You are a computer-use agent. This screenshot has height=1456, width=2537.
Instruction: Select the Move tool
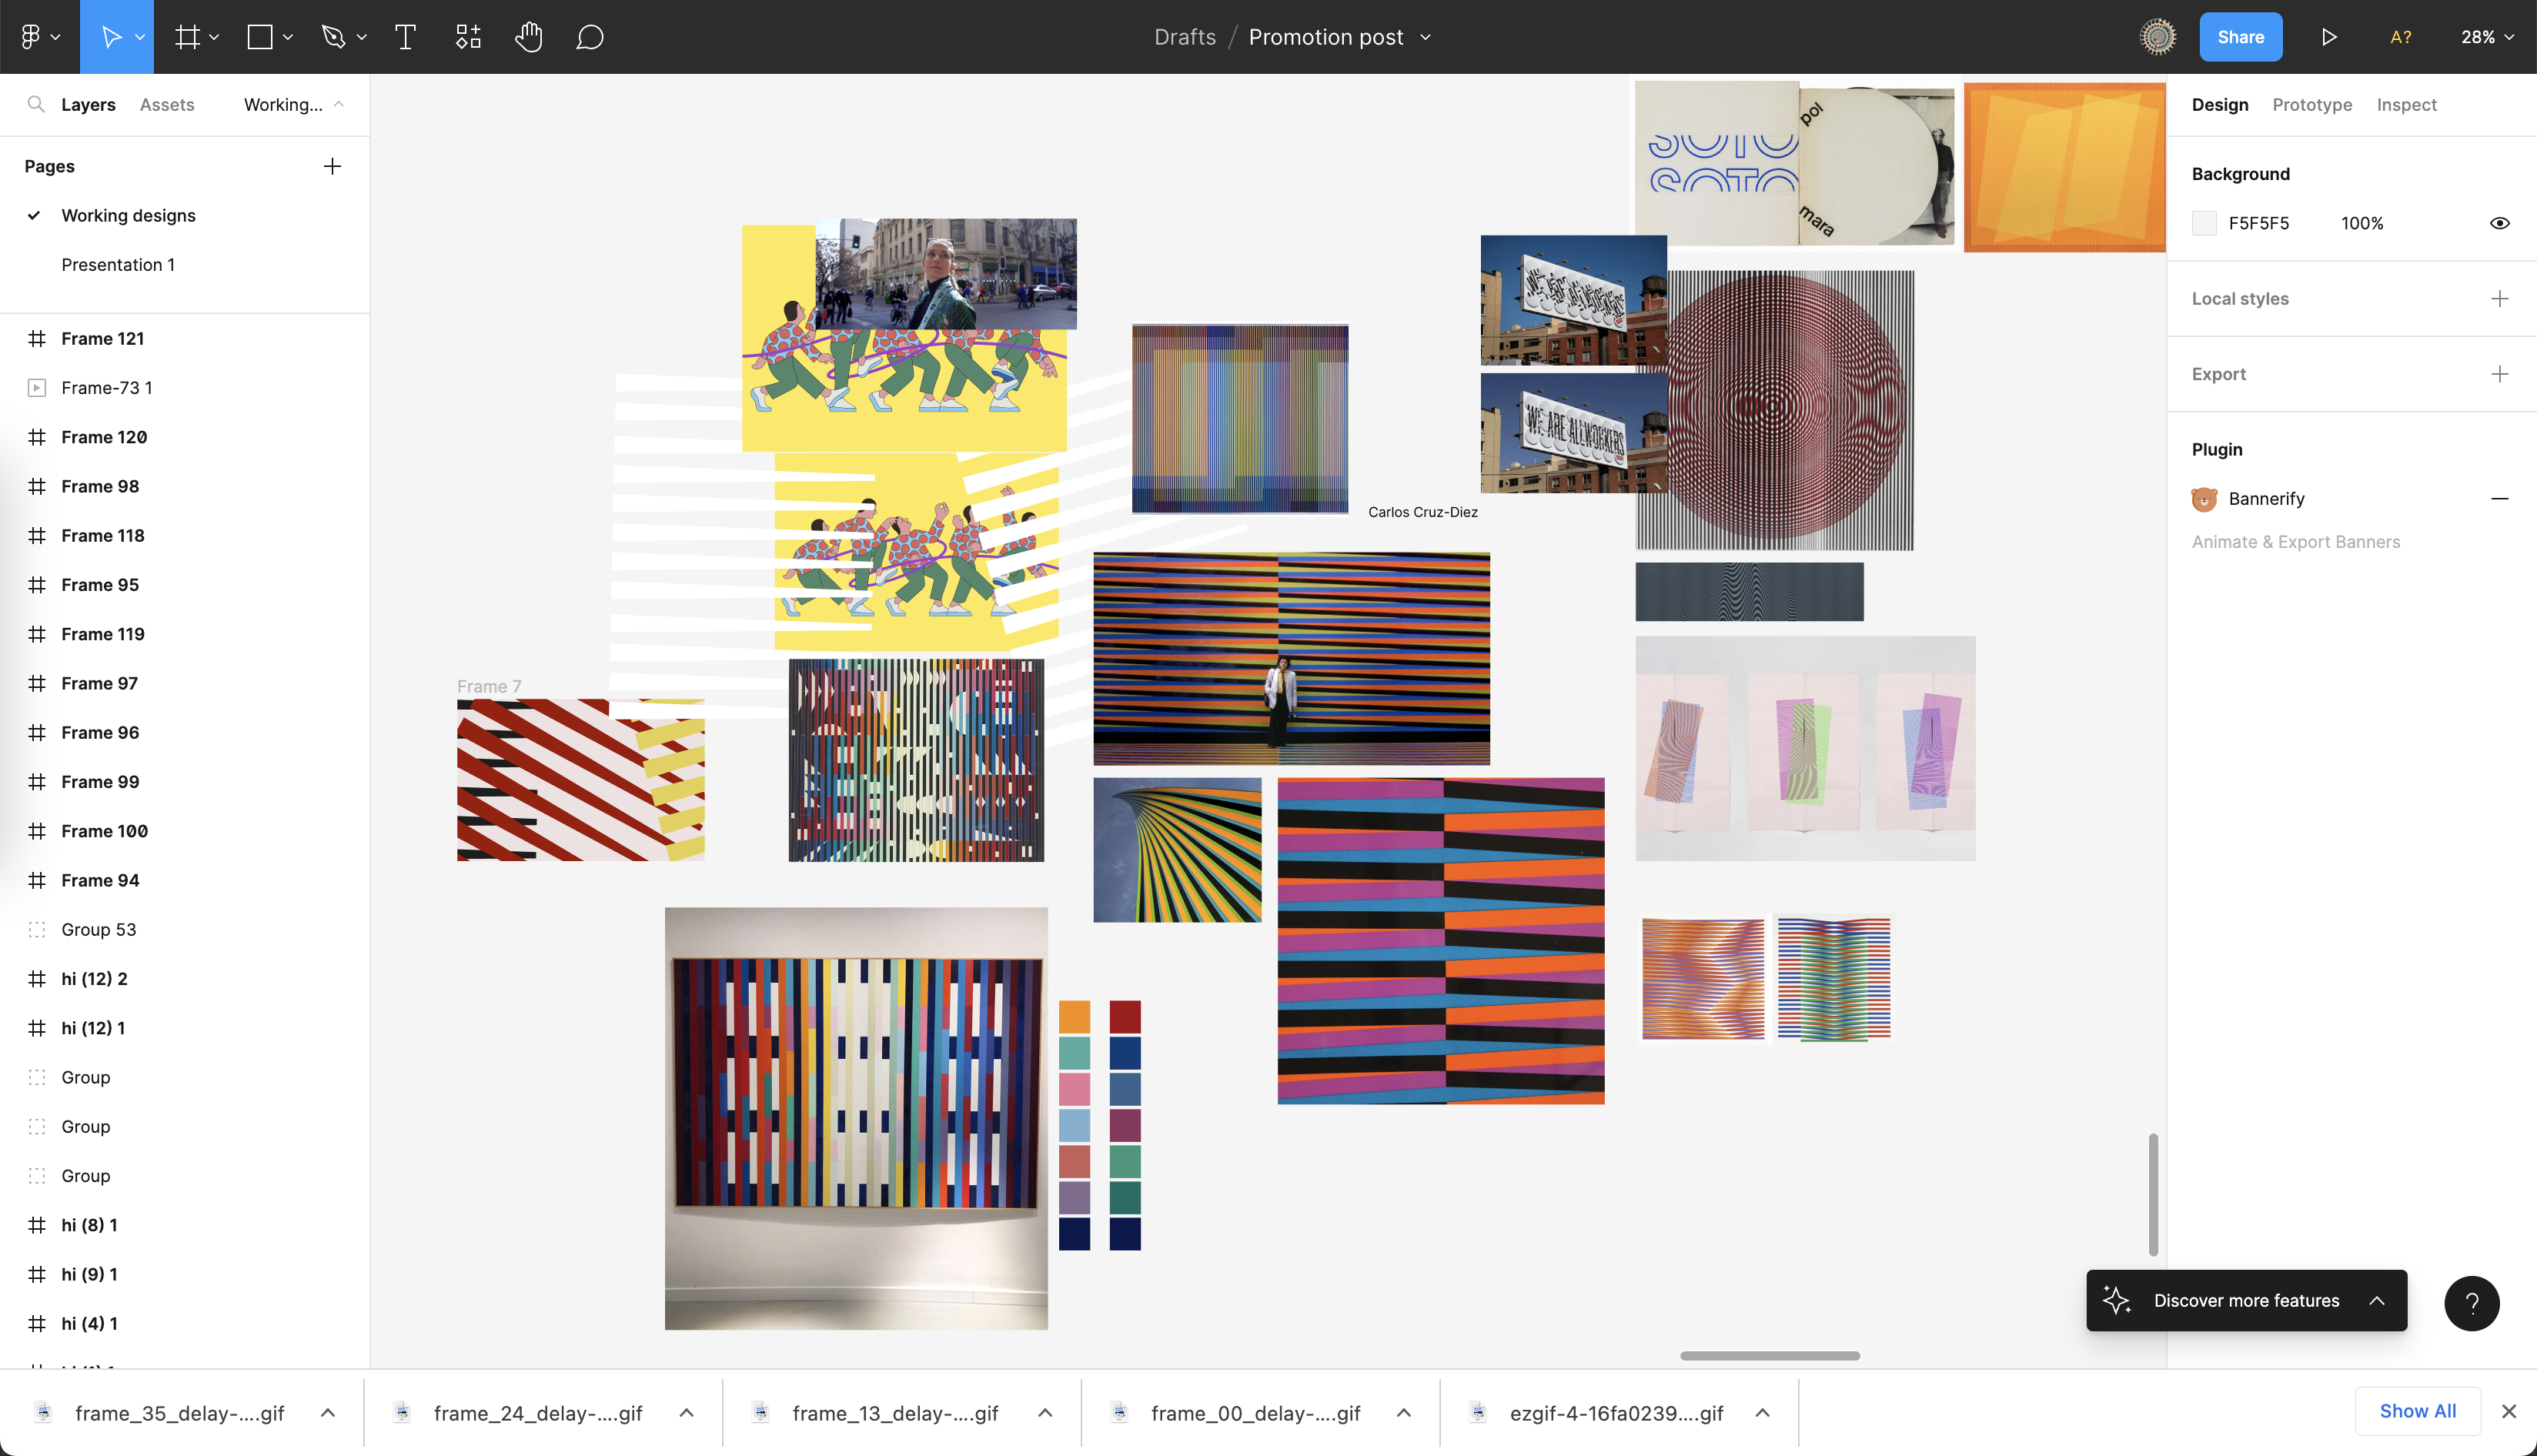[111, 37]
